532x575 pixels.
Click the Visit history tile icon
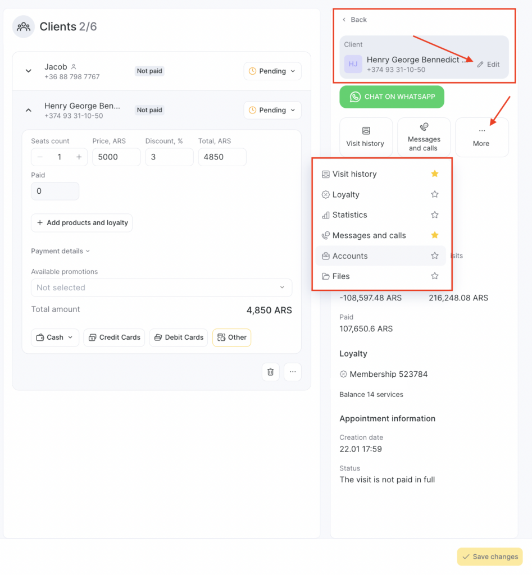click(366, 131)
